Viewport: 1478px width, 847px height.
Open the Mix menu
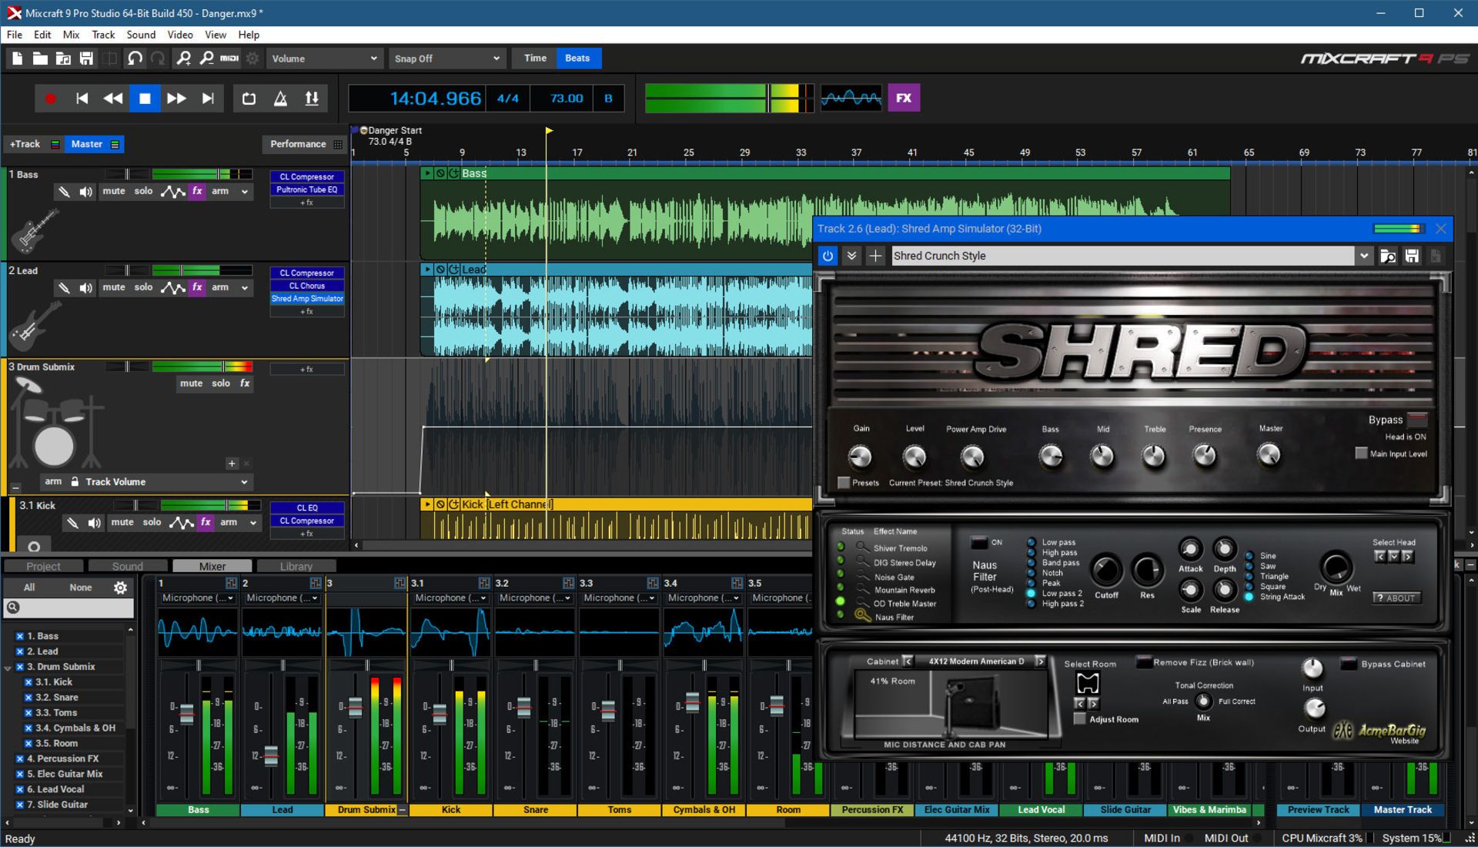(71, 35)
